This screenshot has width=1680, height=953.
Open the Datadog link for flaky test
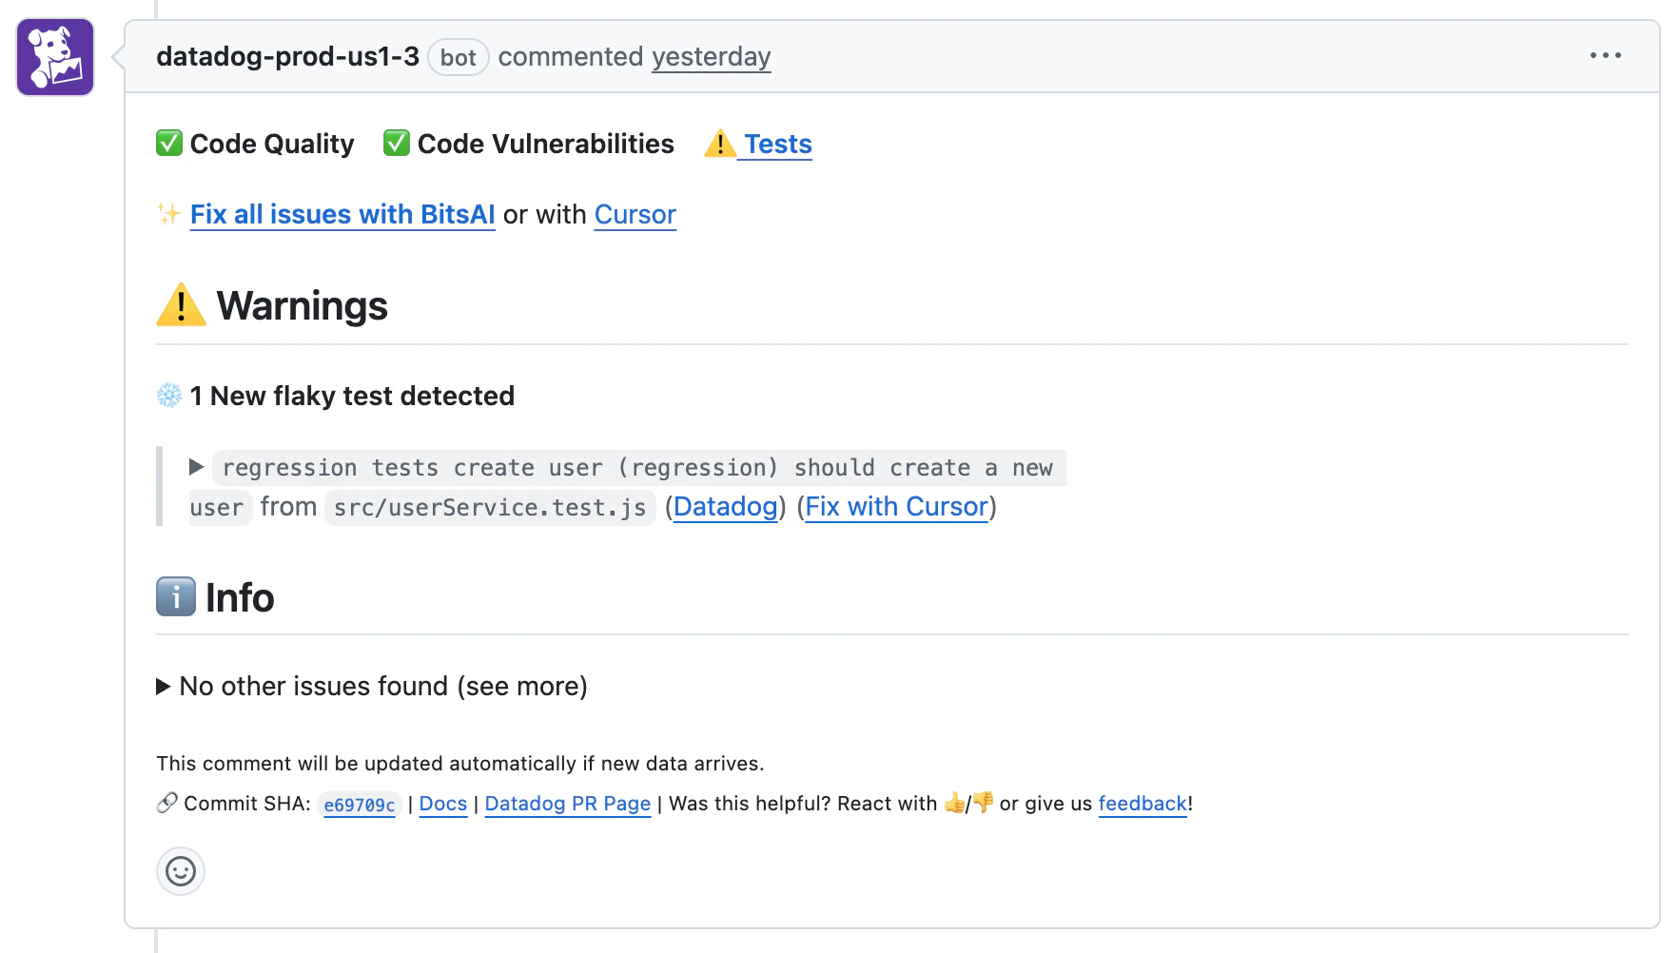[725, 507]
